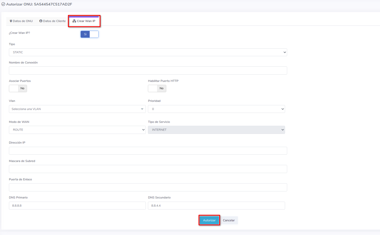Open the Tipo dropdown showing STATIC
This screenshot has height=235, width=380.
click(x=148, y=52)
